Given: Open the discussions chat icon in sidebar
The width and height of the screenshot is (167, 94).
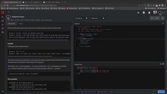Looking at the screenshot, I should coord(2,32).
